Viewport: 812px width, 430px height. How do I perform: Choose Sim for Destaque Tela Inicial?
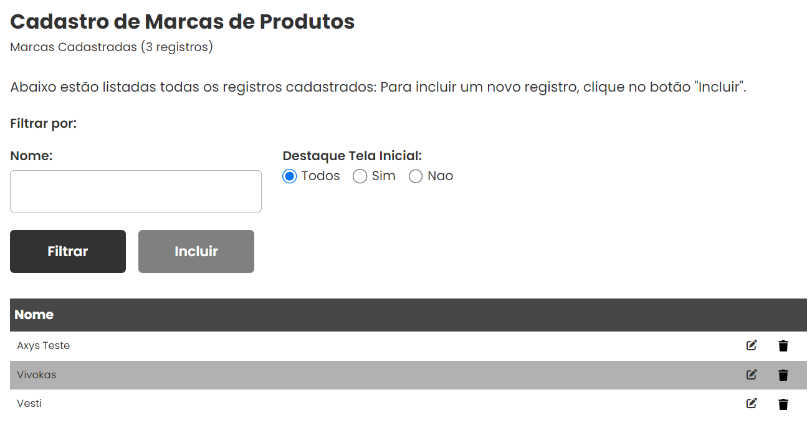point(360,176)
